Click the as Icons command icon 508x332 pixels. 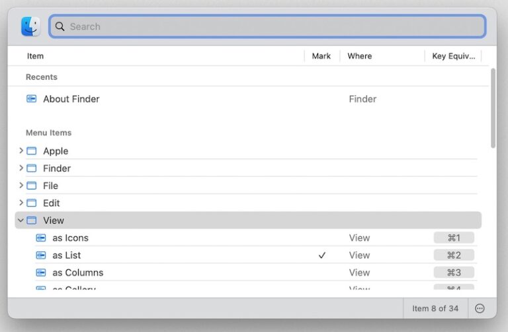tap(41, 238)
